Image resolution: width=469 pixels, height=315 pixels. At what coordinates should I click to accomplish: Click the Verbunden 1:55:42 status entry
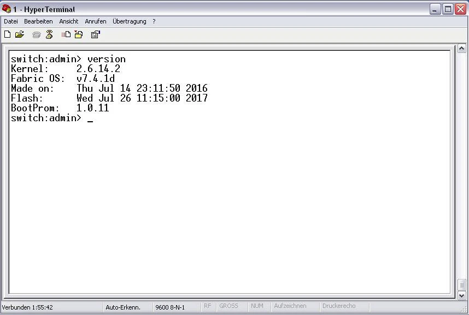(x=27, y=307)
